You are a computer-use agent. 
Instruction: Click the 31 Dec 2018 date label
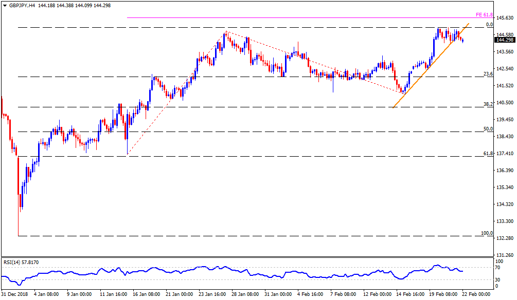click(x=15, y=295)
